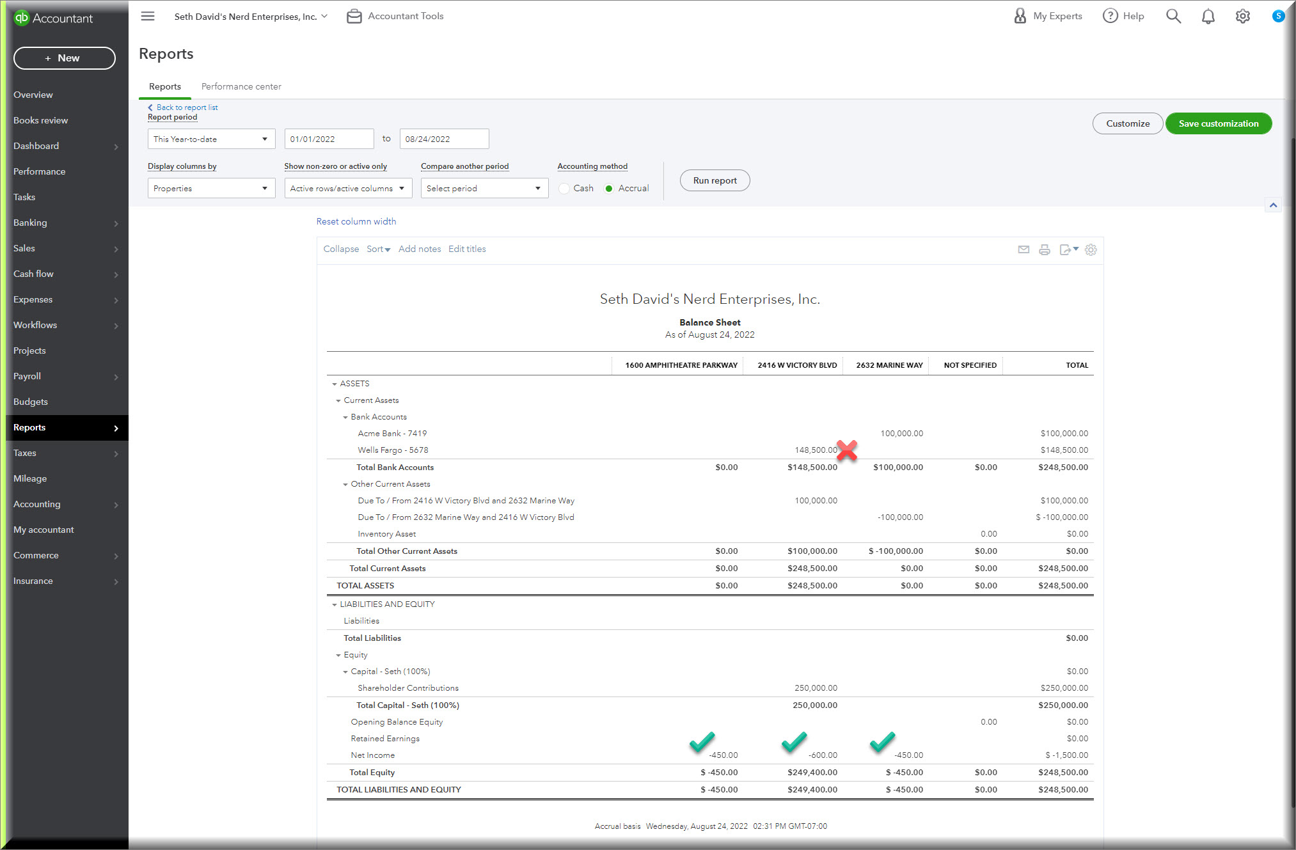Collapse the report options panel

click(1273, 205)
